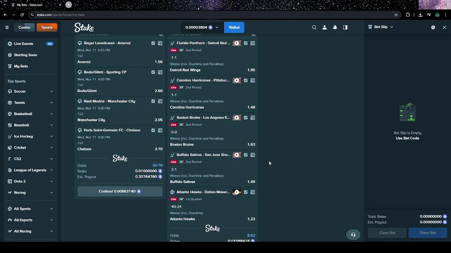Open the Bet Slip dropdown

381,27
